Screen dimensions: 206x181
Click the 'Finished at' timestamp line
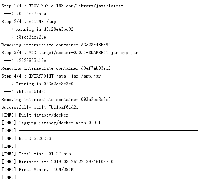pos(58,162)
